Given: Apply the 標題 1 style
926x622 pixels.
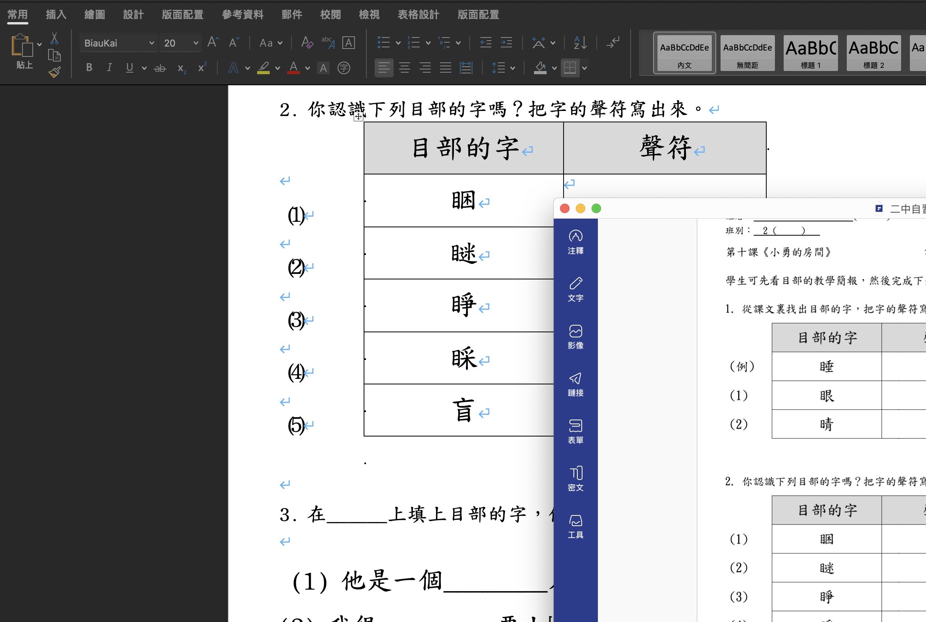Looking at the screenshot, I should point(811,53).
